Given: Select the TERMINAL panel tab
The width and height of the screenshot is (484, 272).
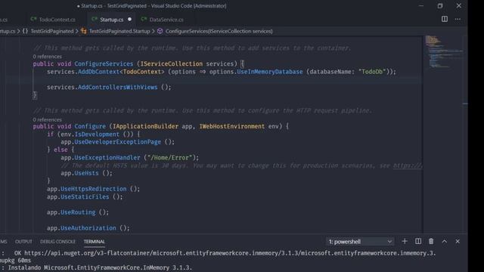Looking at the screenshot, I should click(94, 242).
